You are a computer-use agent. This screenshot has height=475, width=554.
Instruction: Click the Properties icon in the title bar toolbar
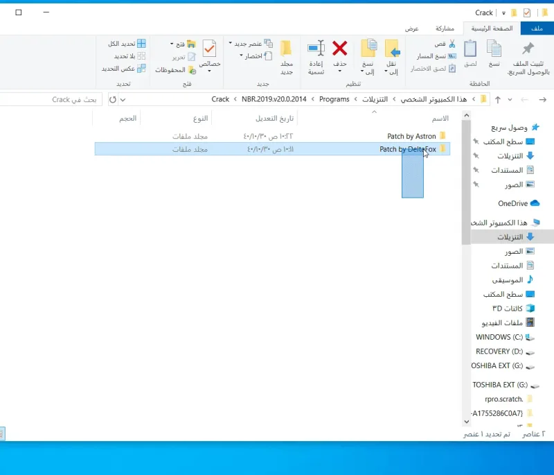[x=527, y=13]
